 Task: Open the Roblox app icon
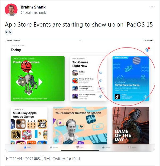(75, 73)
